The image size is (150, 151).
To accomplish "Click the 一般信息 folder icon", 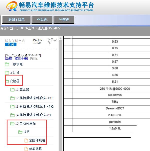I will pos(7,64).
